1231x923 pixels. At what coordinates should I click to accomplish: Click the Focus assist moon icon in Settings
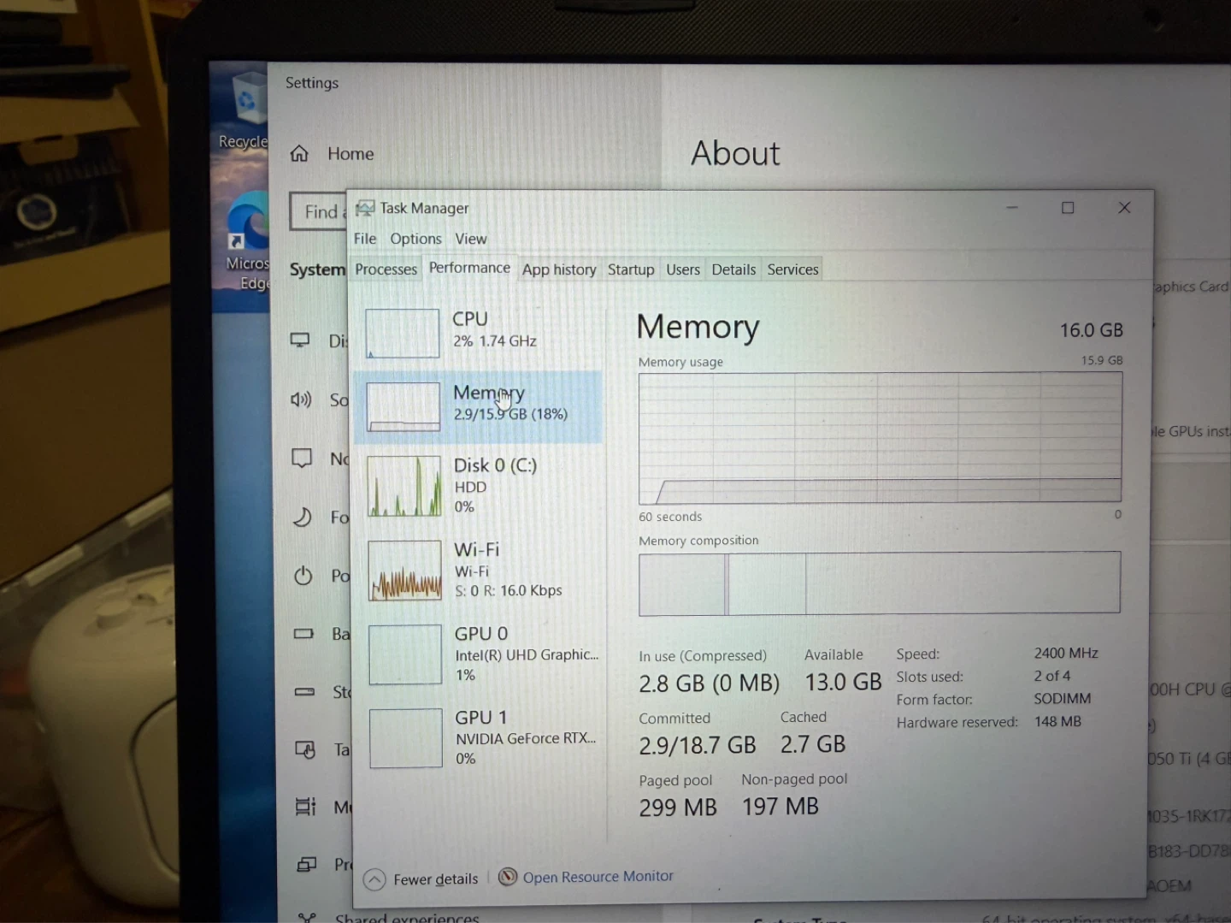pos(303,517)
